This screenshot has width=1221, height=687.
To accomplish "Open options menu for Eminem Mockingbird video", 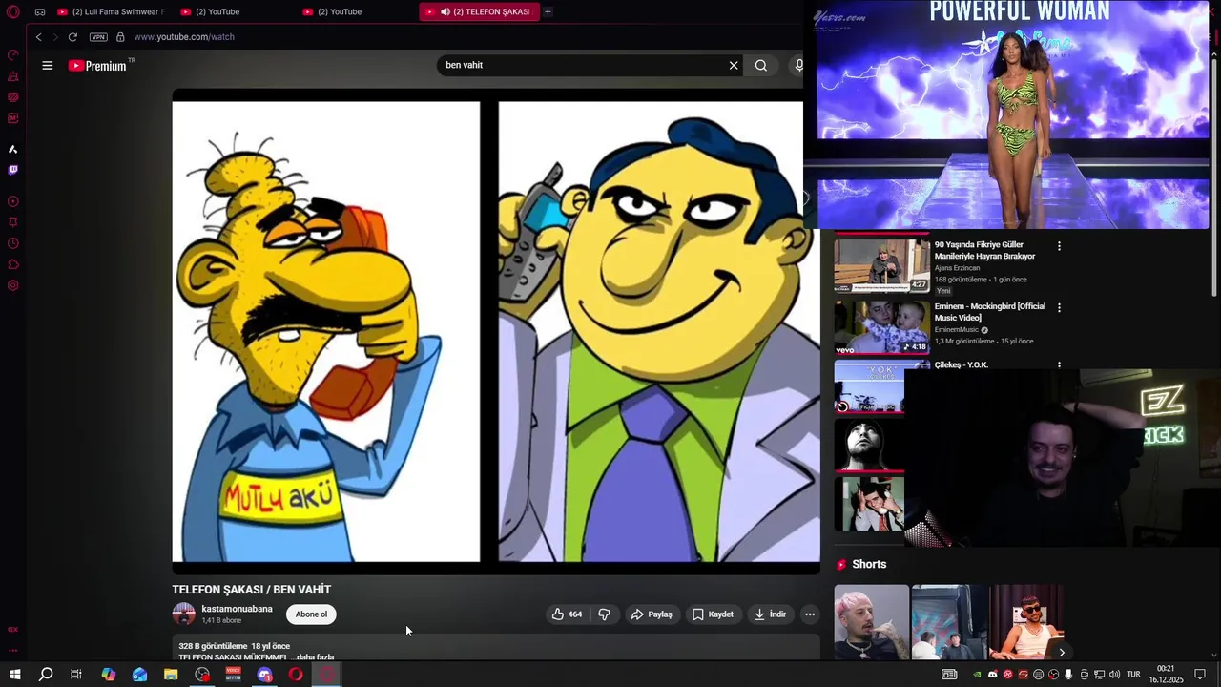I will point(1059,308).
